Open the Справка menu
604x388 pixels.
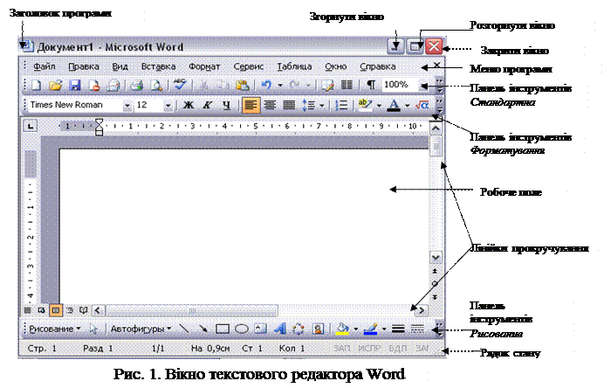tap(378, 66)
